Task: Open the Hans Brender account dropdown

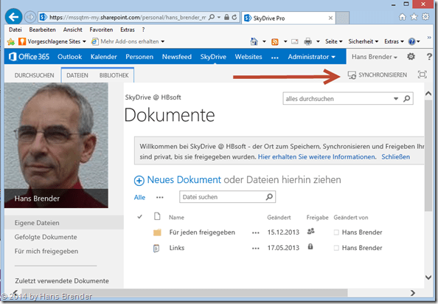Action: tap(375, 57)
